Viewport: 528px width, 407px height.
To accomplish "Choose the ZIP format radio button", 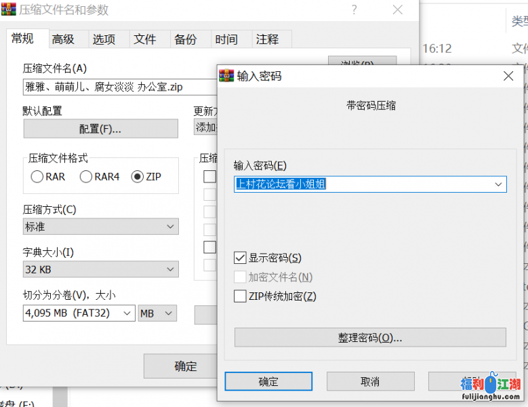I will 138,177.
